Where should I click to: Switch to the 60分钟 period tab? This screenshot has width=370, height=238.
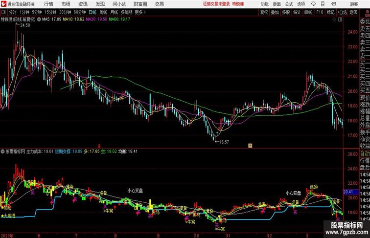click(80, 12)
